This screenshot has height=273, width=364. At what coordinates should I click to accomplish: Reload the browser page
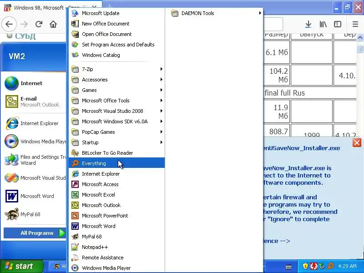pos(39,24)
